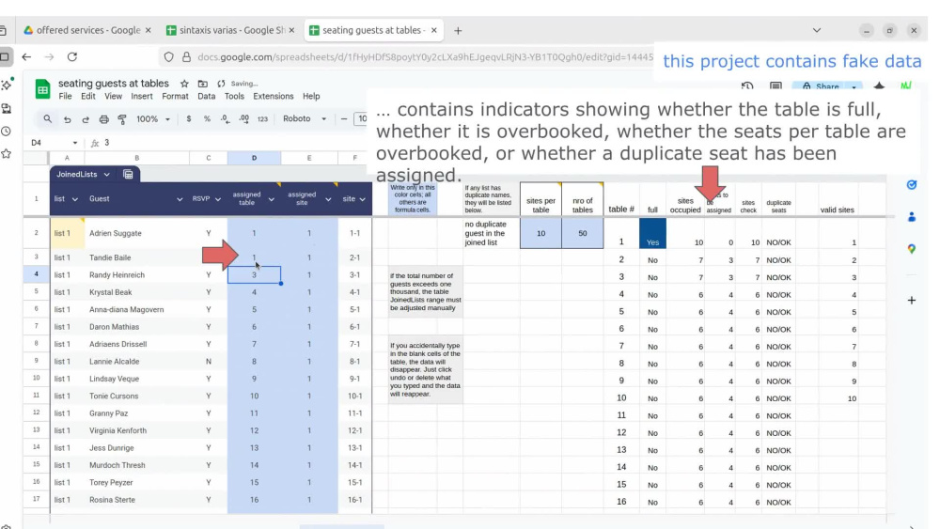Open the RSVP column filter dropdown
The height and width of the screenshot is (529, 940).
218,199
